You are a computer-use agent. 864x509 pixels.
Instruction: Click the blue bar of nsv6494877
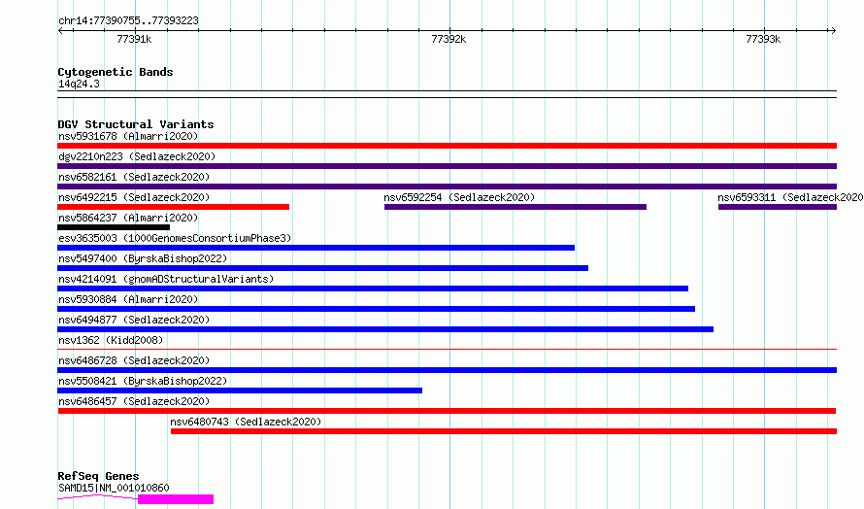click(385, 329)
